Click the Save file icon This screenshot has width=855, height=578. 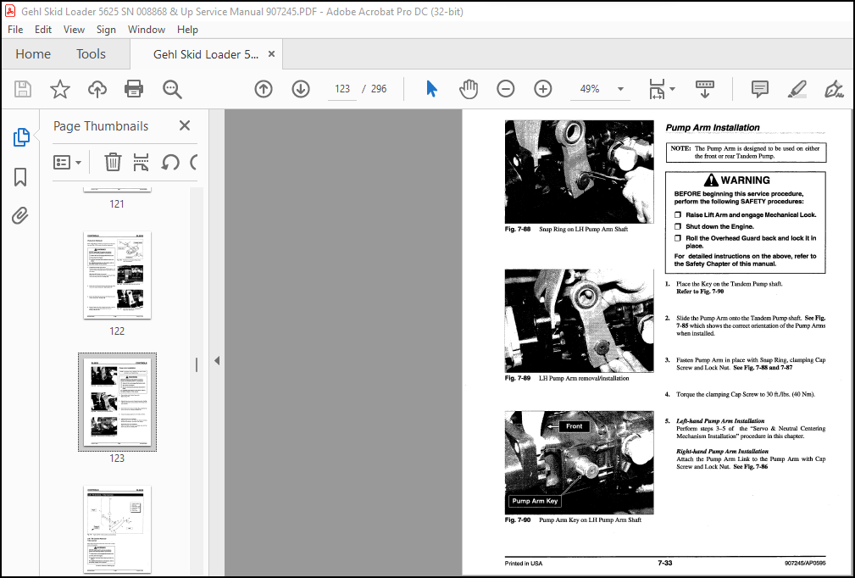[22, 89]
